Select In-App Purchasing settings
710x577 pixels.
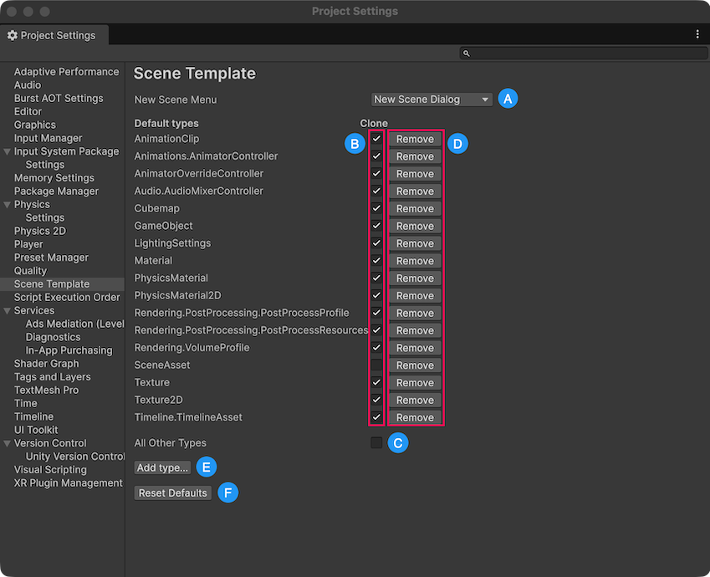click(69, 350)
